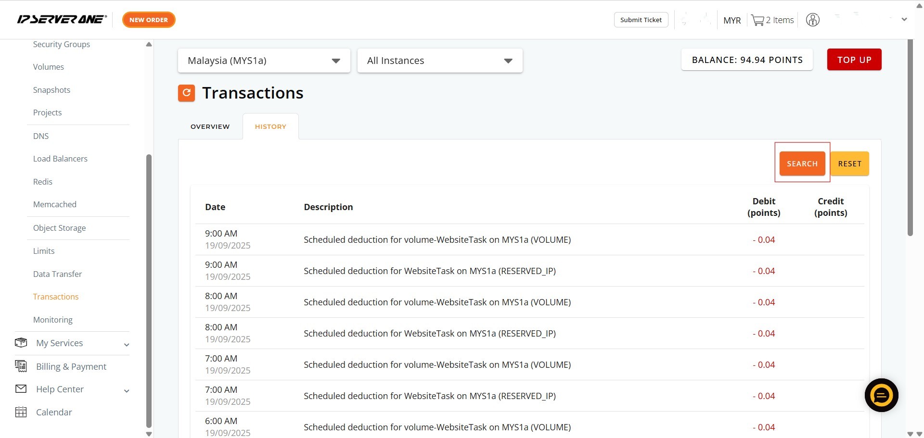The image size is (924, 438).
Task: Click the sidebar scroll-up arrow
Action: pos(149,44)
